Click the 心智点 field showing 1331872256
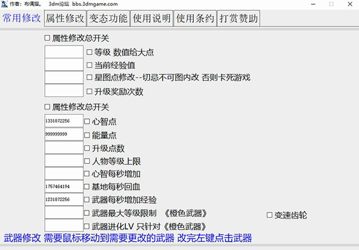Image resolution: width=359 pixels, height=250 pixels. 64,121
